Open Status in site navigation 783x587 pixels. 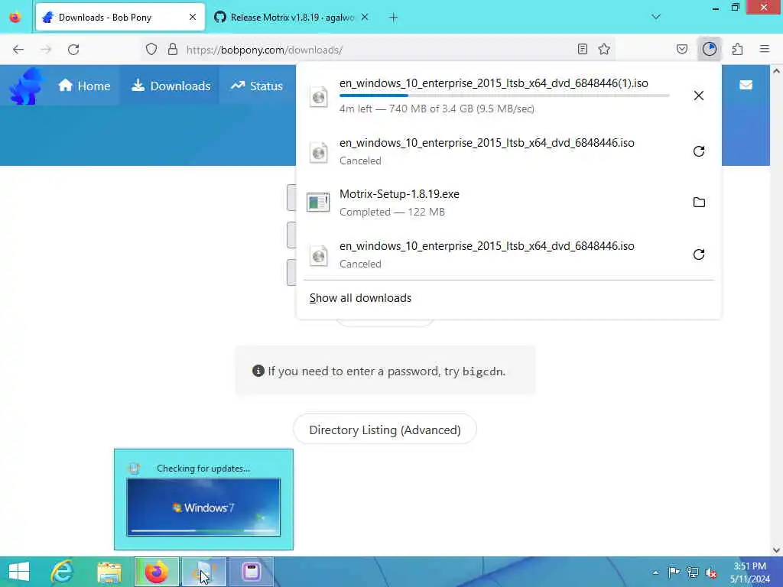257,86
